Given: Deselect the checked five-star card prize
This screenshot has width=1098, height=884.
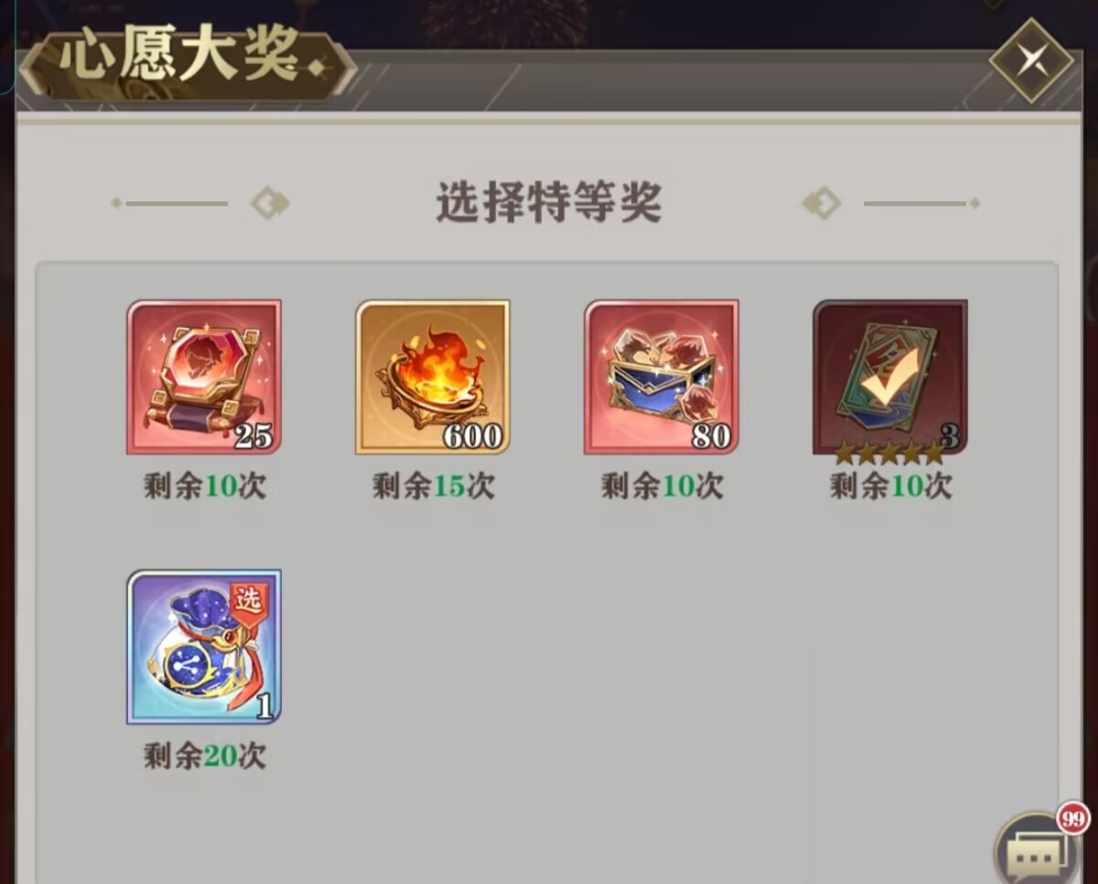Looking at the screenshot, I should pos(890,377).
